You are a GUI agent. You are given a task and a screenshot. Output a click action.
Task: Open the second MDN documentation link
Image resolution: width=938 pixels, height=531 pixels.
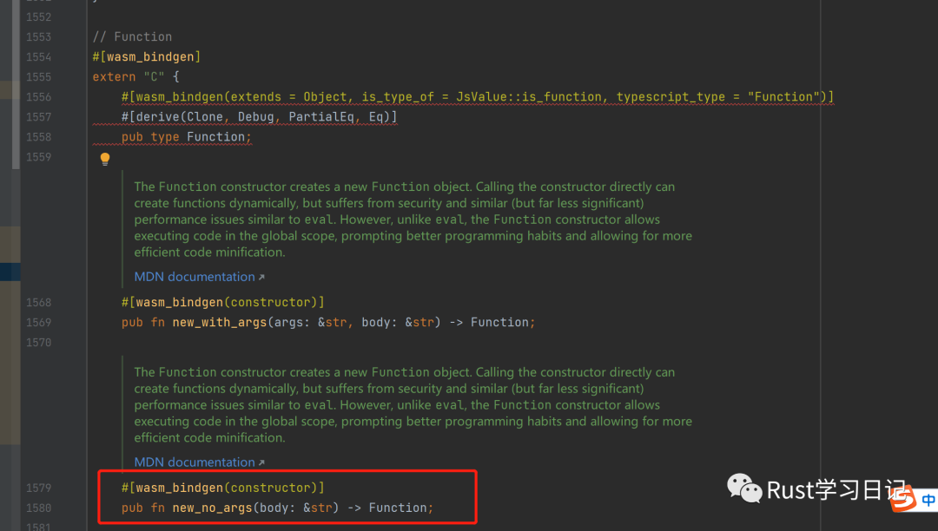(194, 462)
